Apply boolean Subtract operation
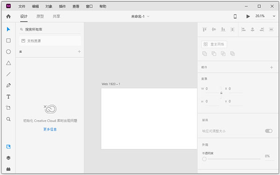The image size is (280, 175). [214, 53]
